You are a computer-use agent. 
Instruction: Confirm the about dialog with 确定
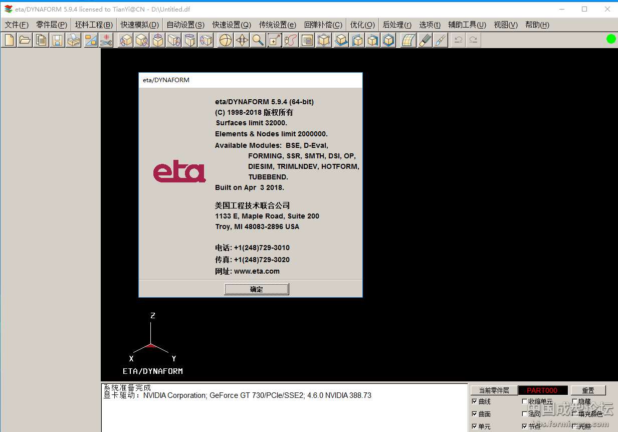(x=256, y=289)
